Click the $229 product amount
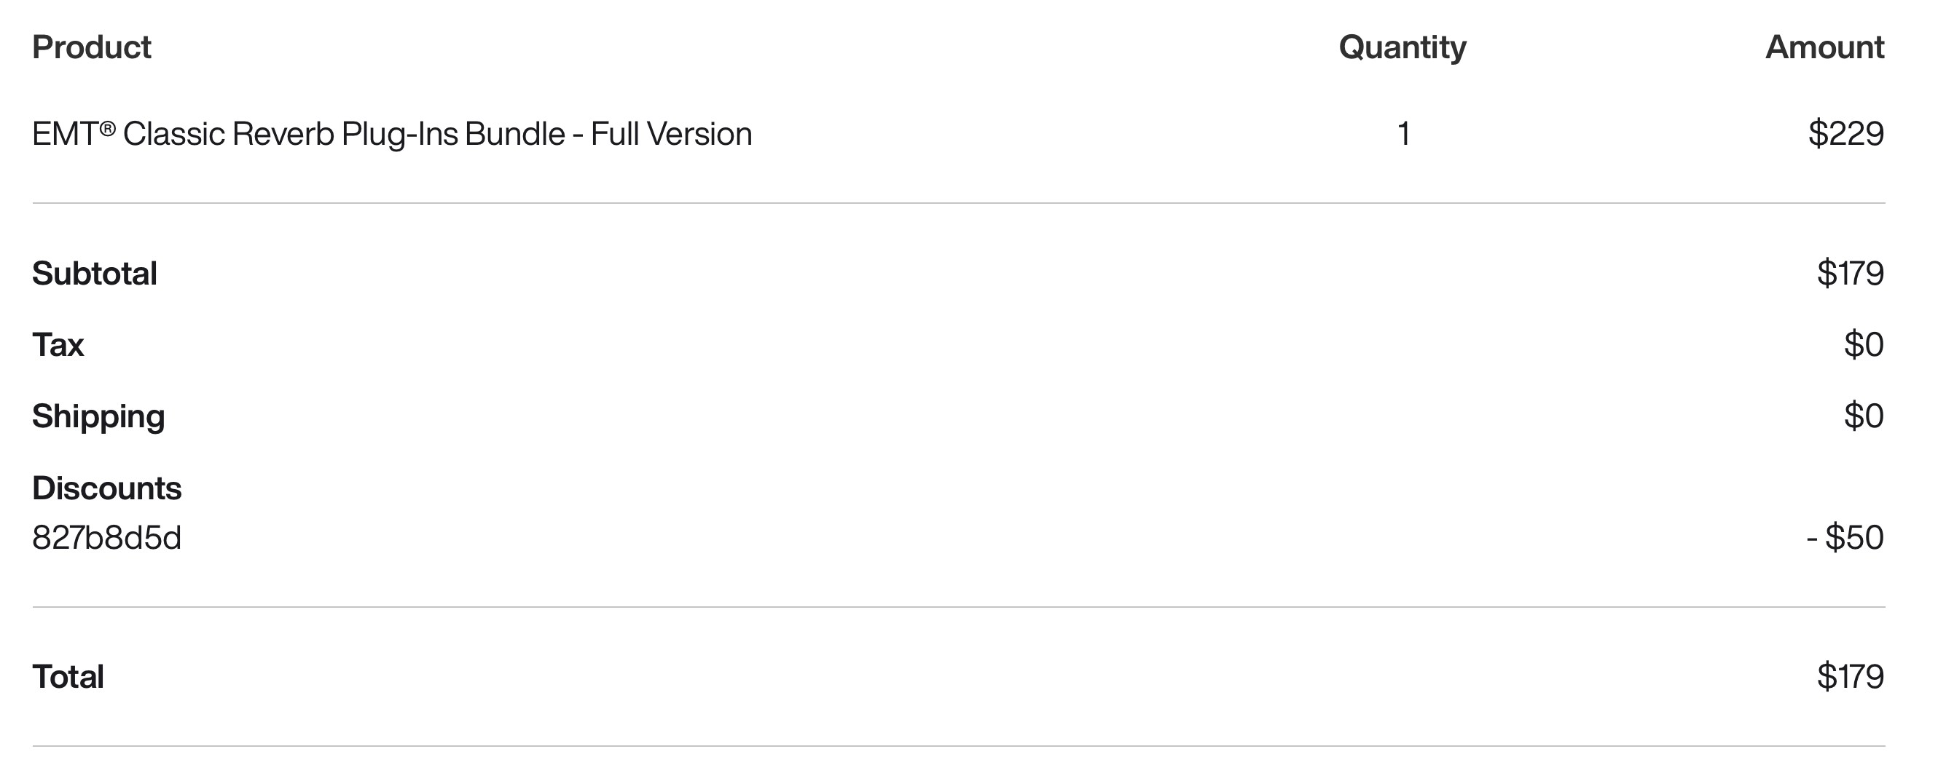Viewport: 1938px width, 773px height. coord(1845,135)
